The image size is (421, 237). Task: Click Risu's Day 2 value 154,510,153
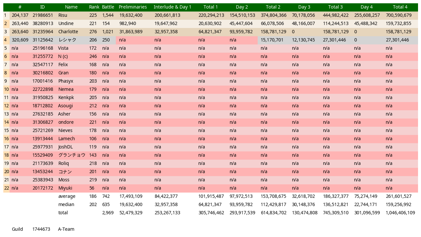click(243, 15)
